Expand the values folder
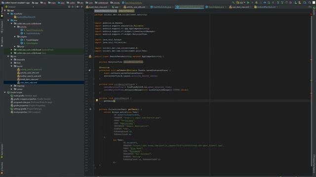This screenshot has width=316, height=177. click(x=11, y=89)
